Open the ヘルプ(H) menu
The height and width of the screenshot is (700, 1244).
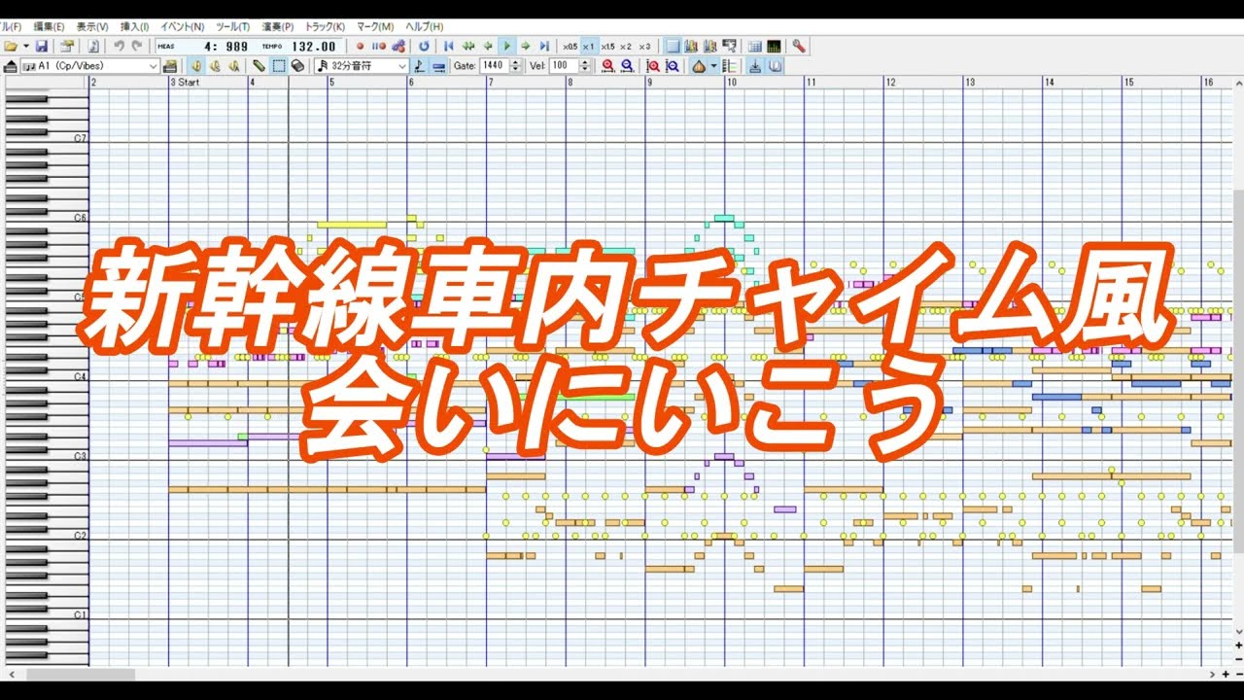(x=424, y=26)
